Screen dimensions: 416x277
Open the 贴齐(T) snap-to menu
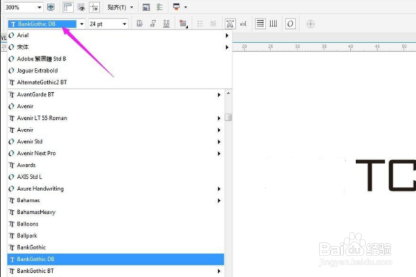click(120, 7)
